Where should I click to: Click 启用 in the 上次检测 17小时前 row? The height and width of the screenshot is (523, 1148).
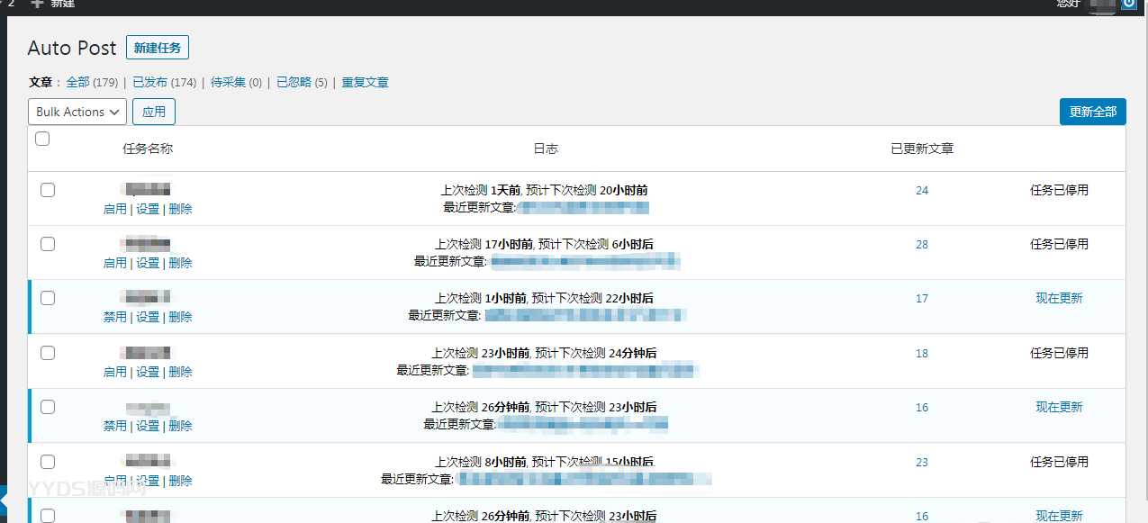coord(115,263)
